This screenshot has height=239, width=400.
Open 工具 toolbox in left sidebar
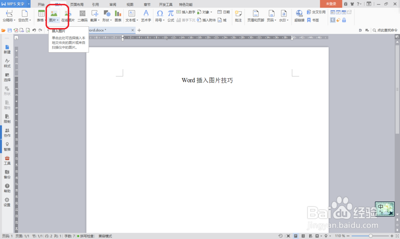(x=7, y=161)
